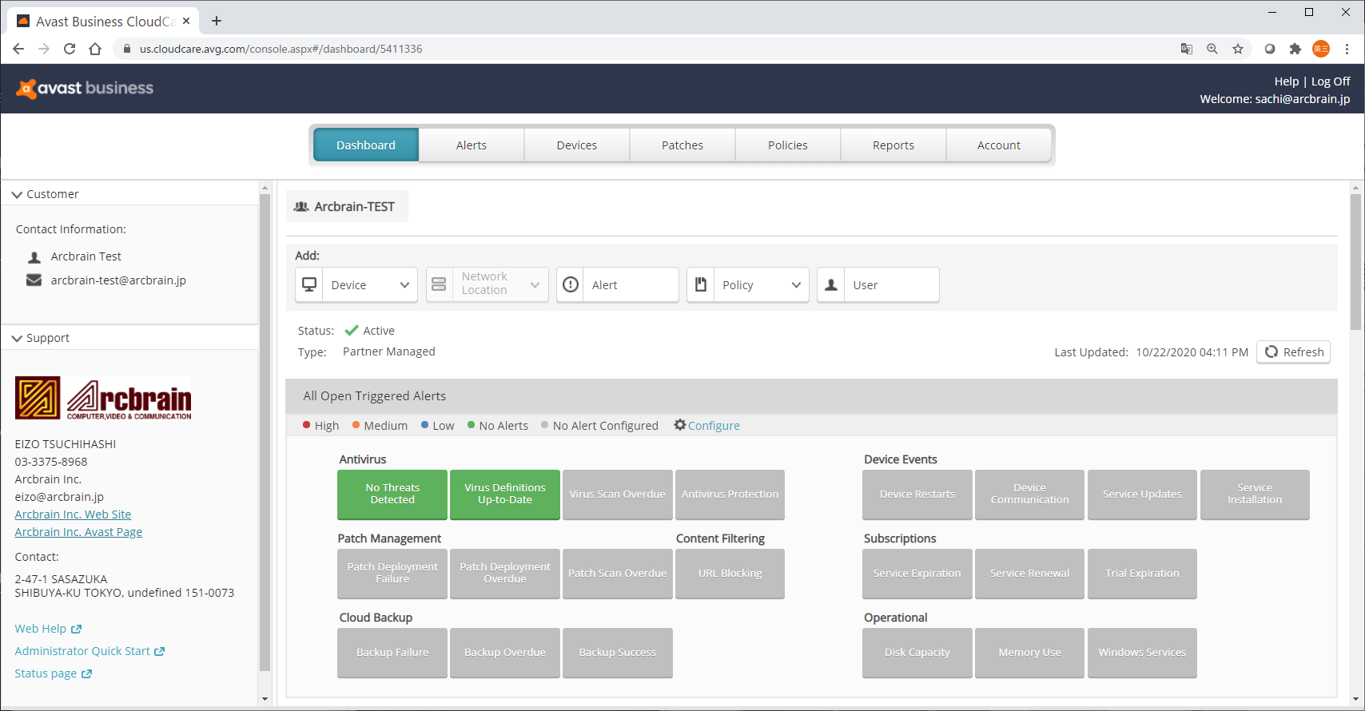The image size is (1365, 711).
Task: Click the URL Blocking tile
Action: point(730,574)
